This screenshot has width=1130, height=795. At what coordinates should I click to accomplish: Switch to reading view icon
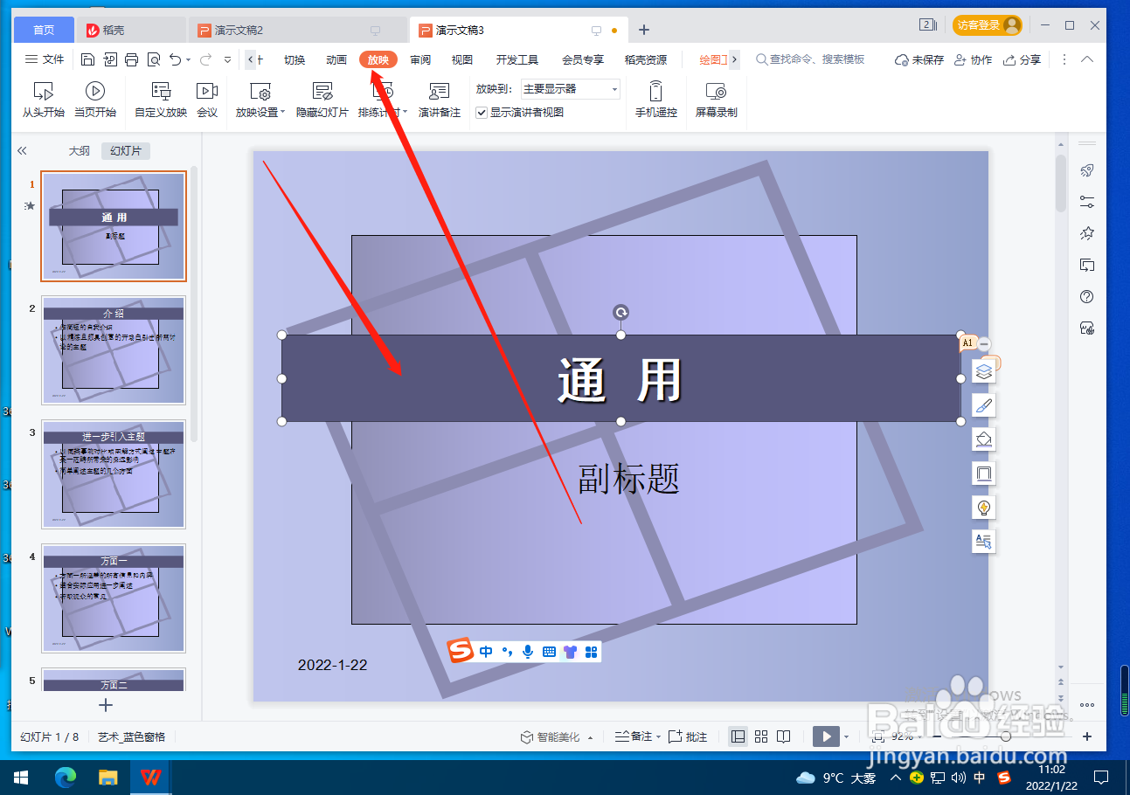784,736
